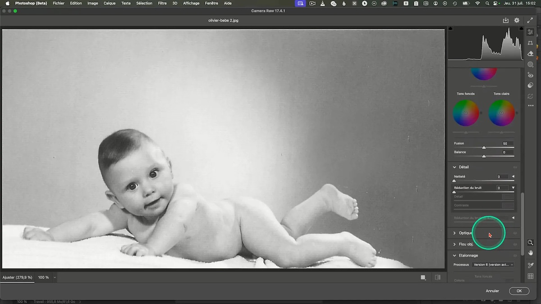Toggle visibility eye for Flou obj. panel
This screenshot has height=304, width=541.
[x=515, y=244]
